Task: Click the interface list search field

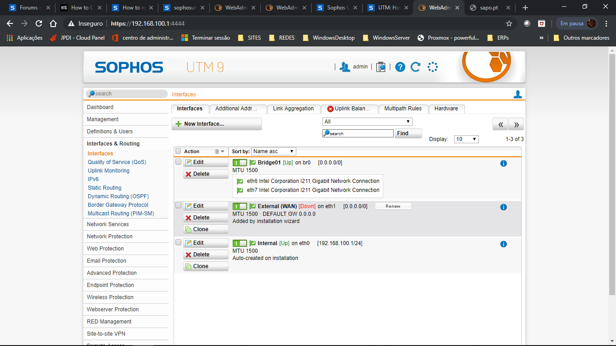Action: click(358, 133)
